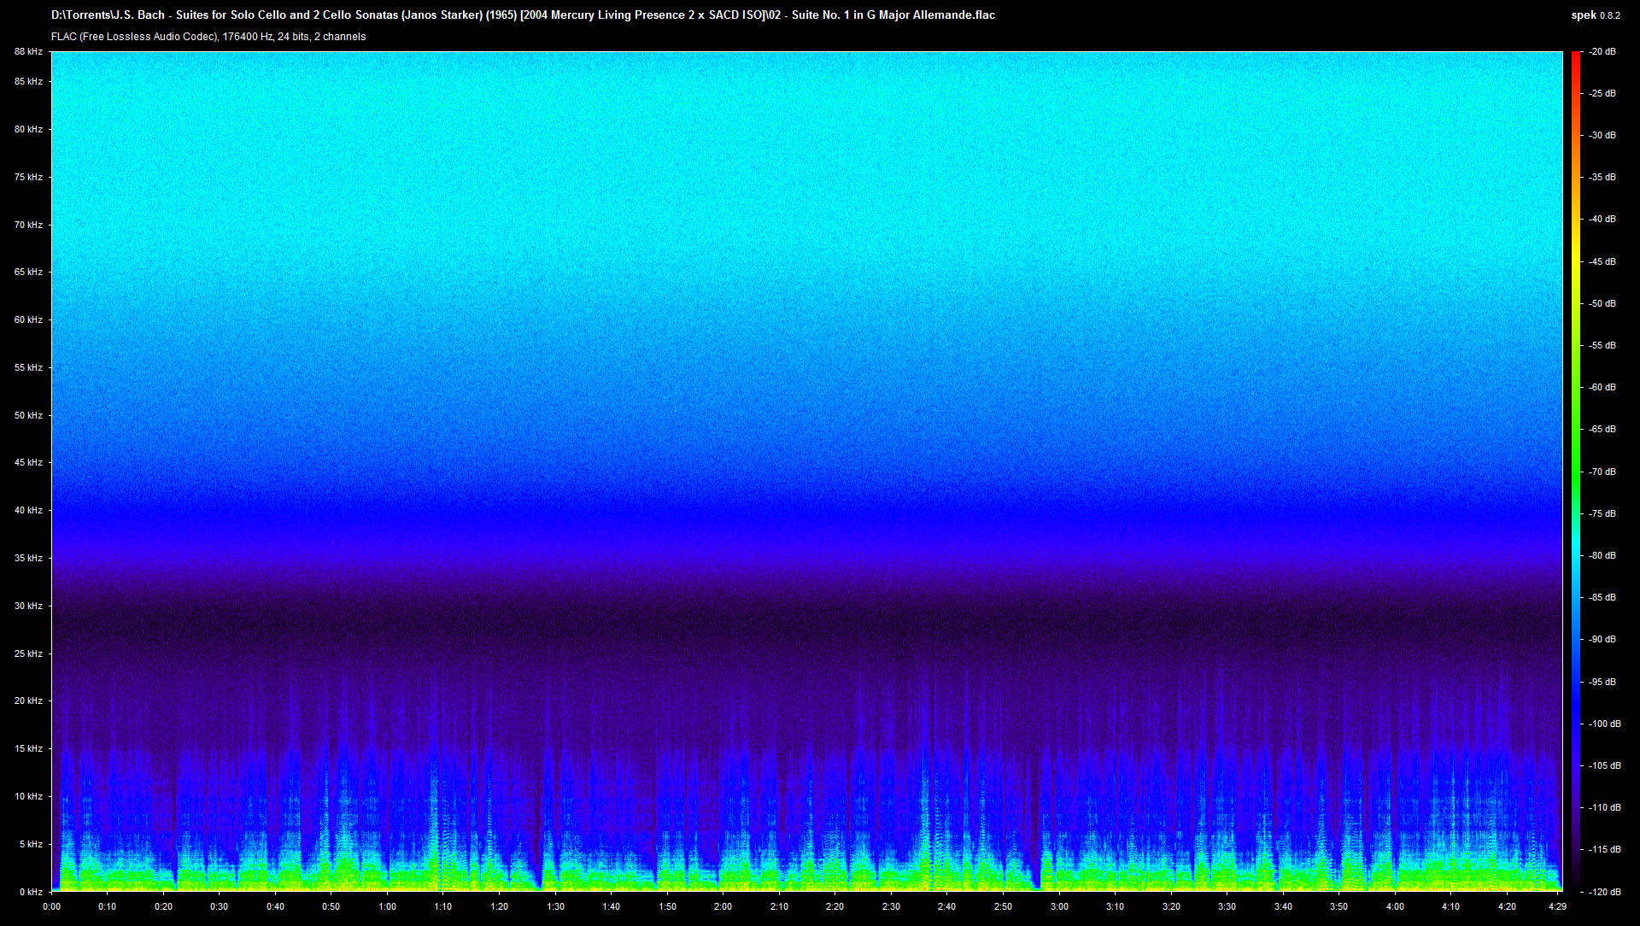This screenshot has height=926, width=1640.
Task: Click the 3:40 time axis marker
Action: pos(1283,907)
